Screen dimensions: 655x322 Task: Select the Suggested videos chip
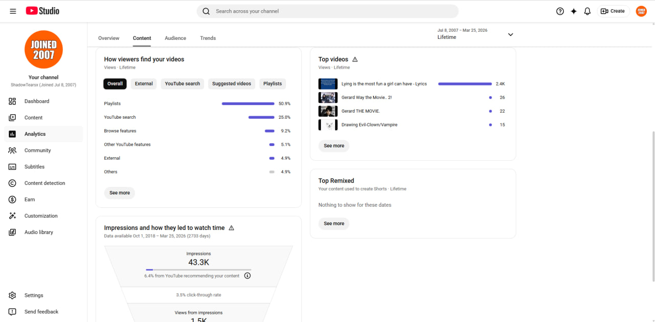232,84
